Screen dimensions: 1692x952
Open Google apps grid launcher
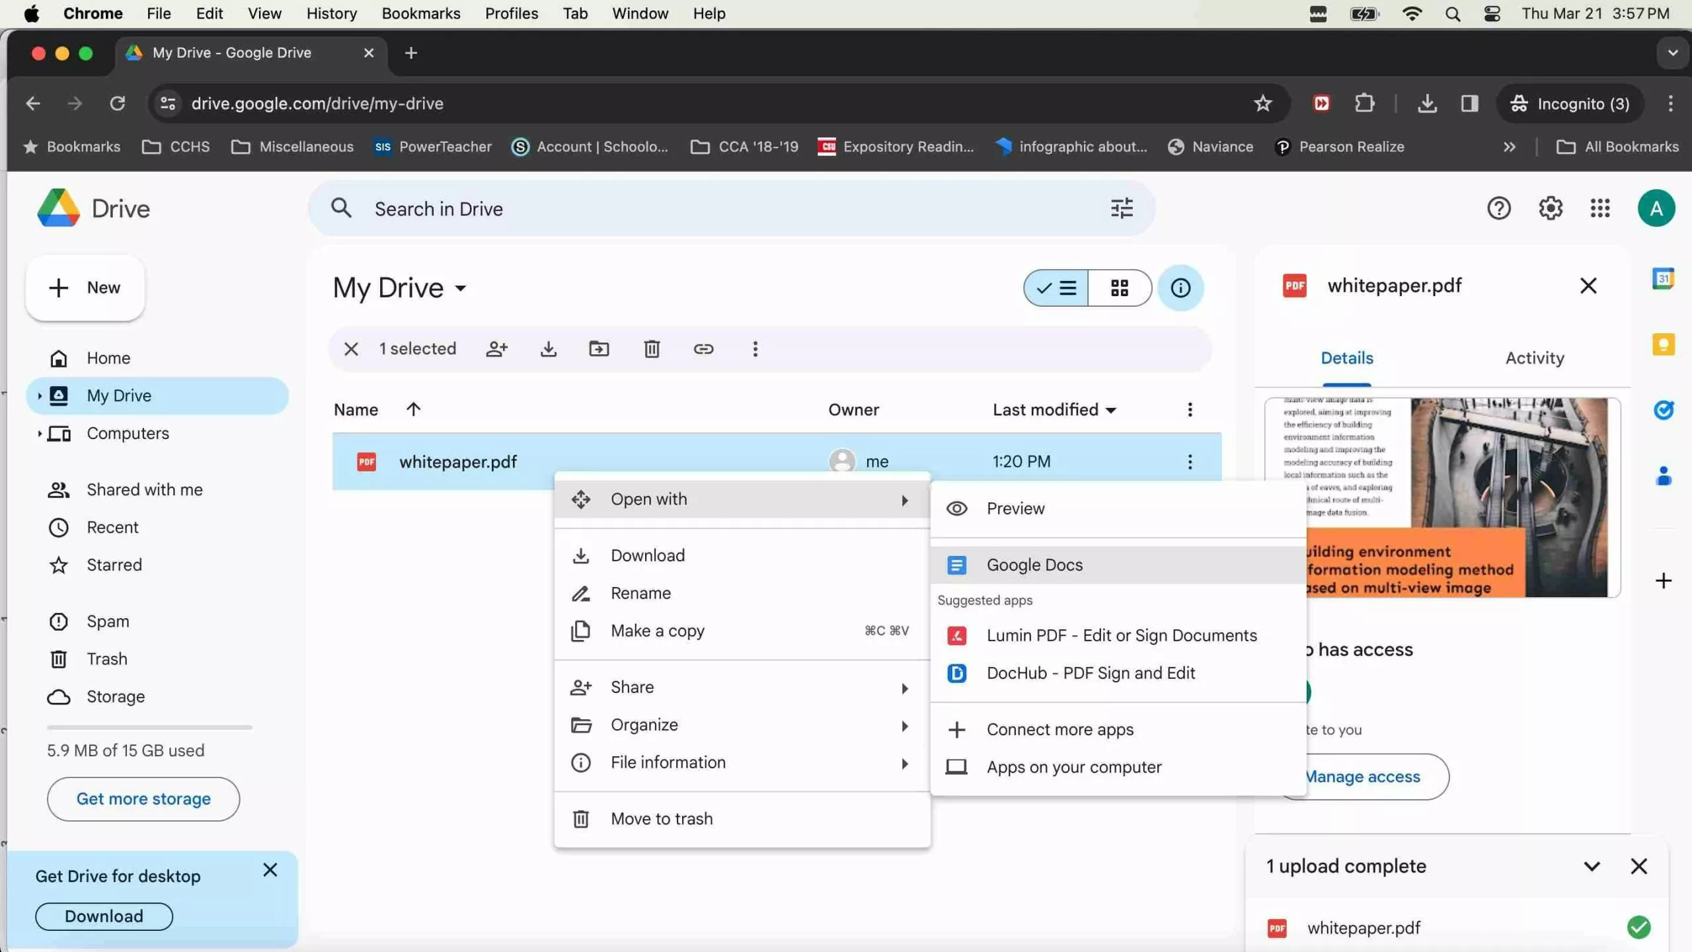point(1600,208)
